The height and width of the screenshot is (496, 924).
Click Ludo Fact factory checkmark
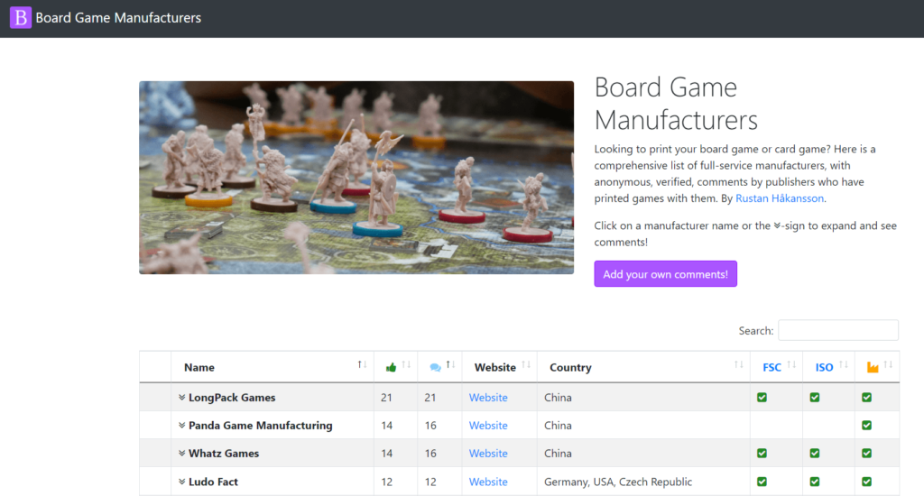click(866, 482)
